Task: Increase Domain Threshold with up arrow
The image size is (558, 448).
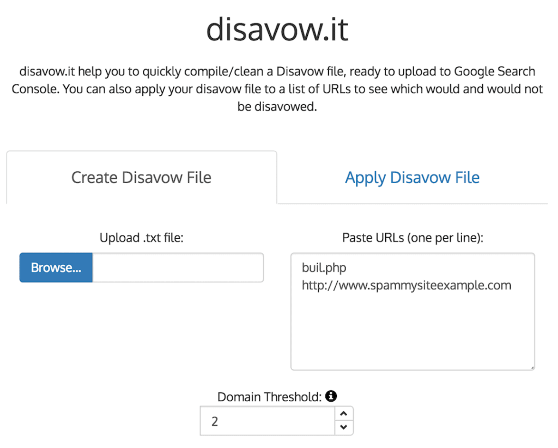Action: [343, 414]
